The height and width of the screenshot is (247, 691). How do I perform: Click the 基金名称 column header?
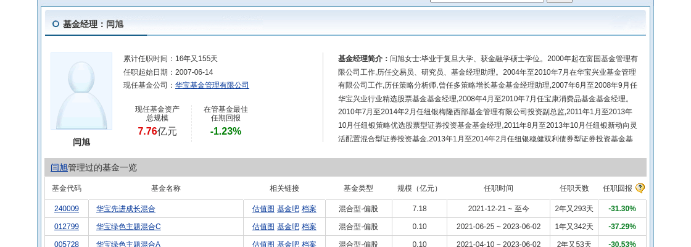166,188
